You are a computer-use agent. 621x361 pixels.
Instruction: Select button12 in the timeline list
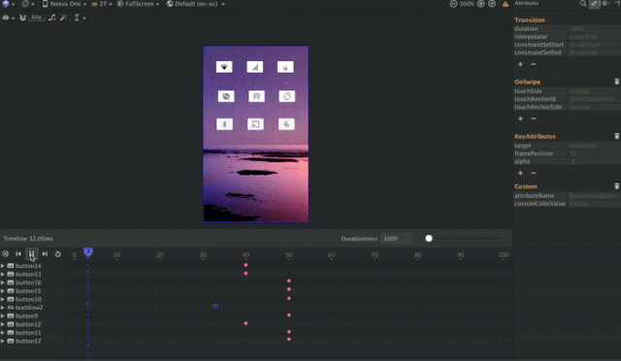(x=28, y=324)
